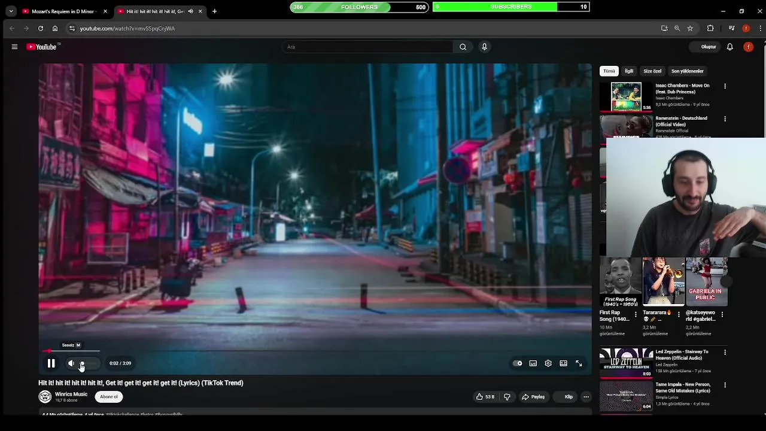The width and height of the screenshot is (766, 431).
Task: Open the video settings gear menu
Action: tap(548, 363)
